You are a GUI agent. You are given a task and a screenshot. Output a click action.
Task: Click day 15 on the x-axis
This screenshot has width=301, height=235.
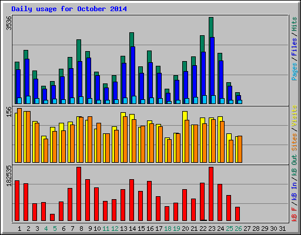point(141,229)
